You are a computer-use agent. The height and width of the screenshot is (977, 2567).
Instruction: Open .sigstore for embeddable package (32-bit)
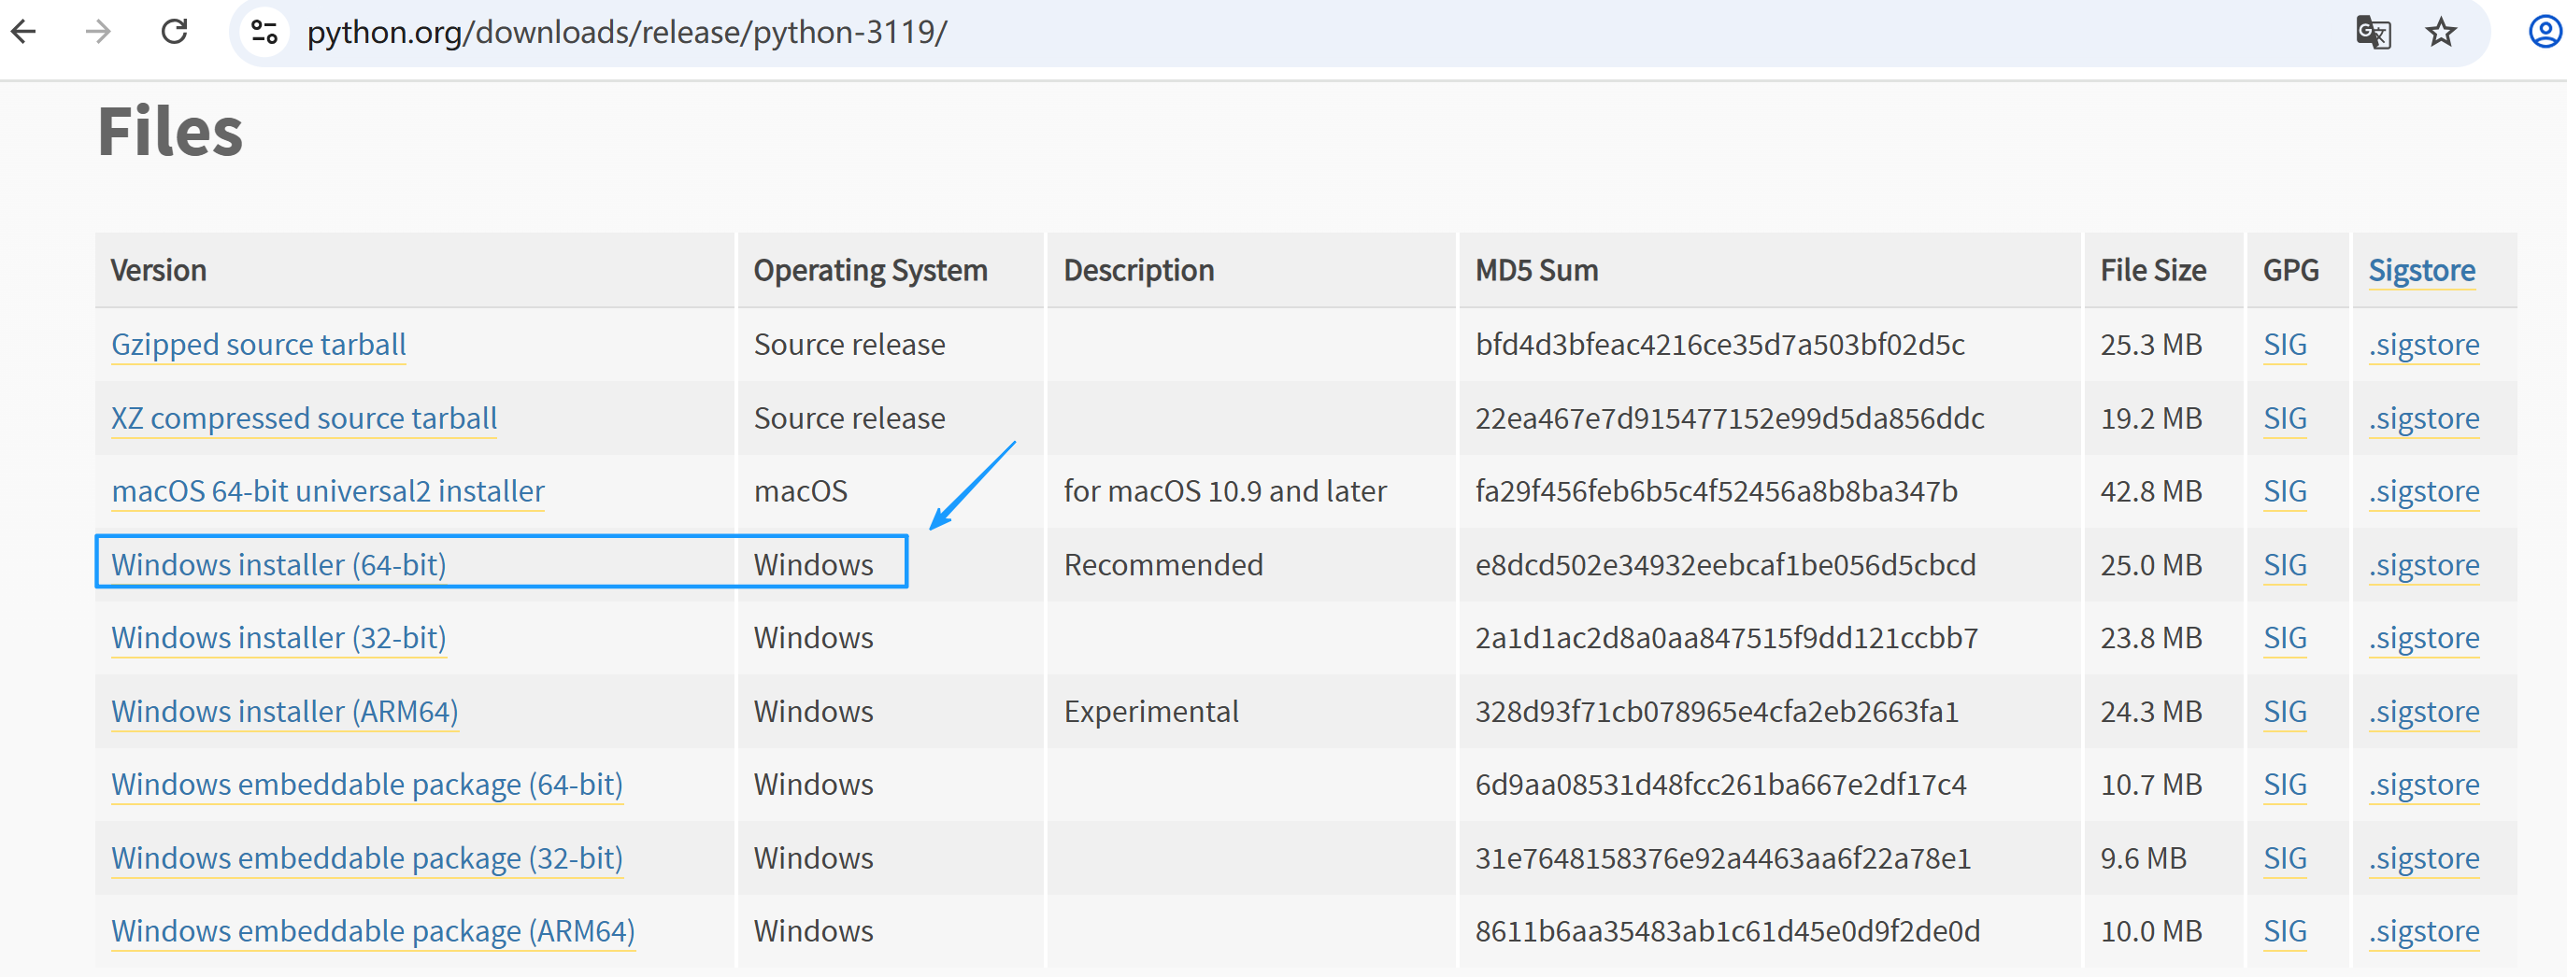pyautogui.click(x=2423, y=857)
